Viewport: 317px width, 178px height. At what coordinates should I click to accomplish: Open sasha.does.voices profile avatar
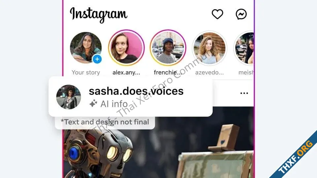tap(69, 97)
